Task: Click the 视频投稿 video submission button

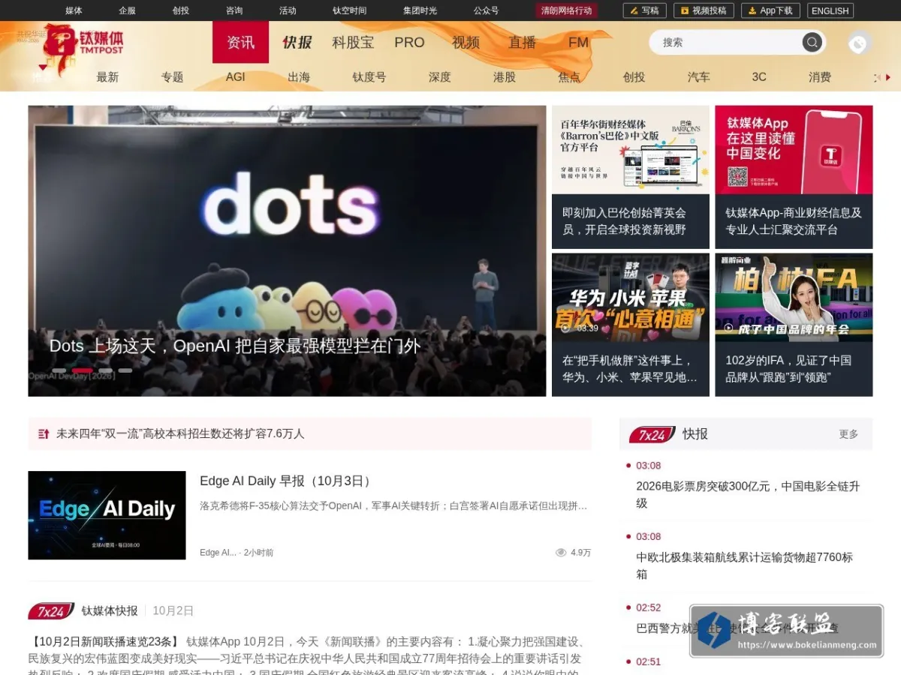Action: [704, 10]
